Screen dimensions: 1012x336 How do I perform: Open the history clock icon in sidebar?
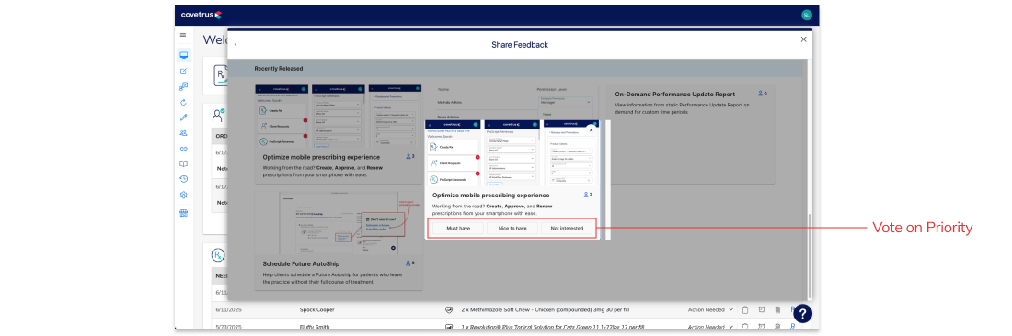[x=183, y=179]
